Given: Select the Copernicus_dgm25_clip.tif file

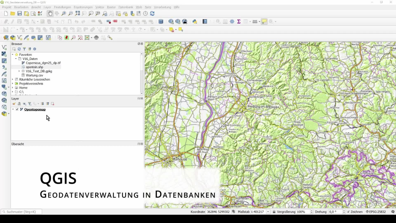Looking at the screenshot, I should [43, 63].
